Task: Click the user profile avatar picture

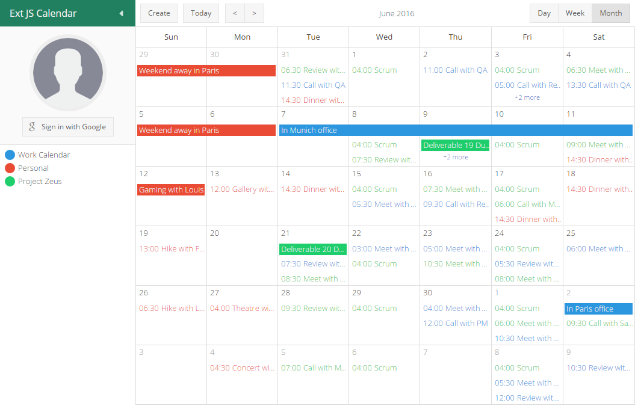Action: click(68, 73)
